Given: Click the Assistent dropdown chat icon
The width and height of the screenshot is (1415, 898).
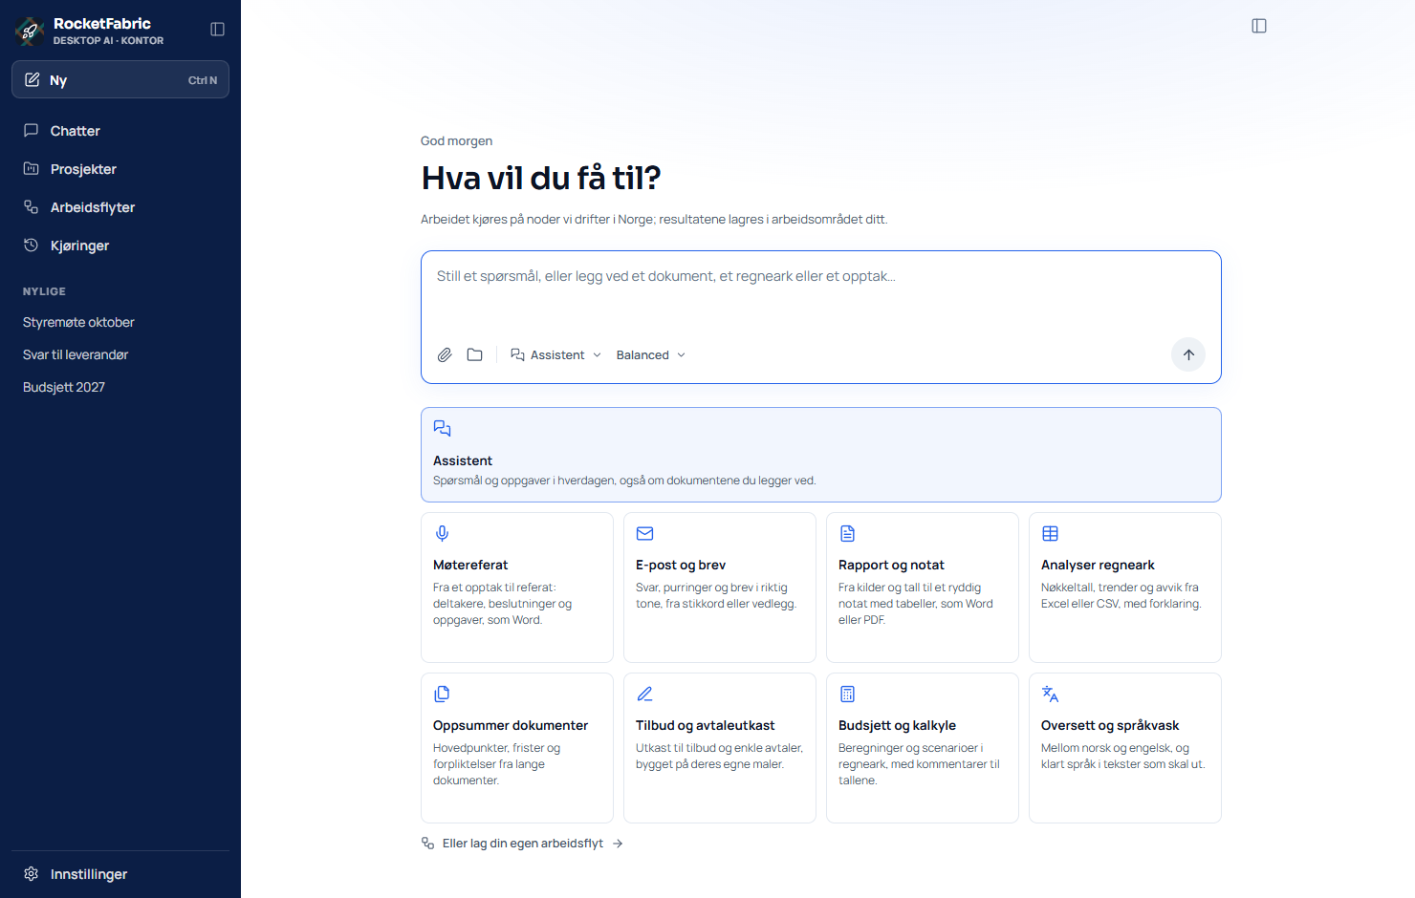Looking at the screenshot, I should coord(517,354).
